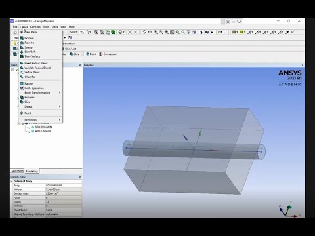Toggle display plane icon in toolbar
Screen dimensions: 315x236
tap(201, 32)
